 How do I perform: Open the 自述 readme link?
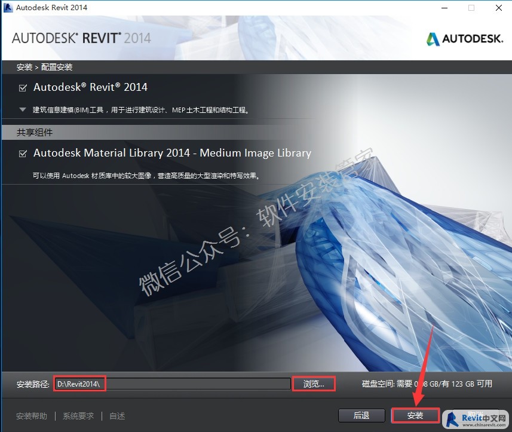pos(117,416)
